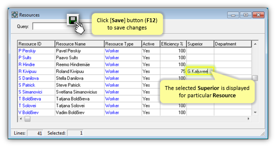Image resolution: width=276 pixels, height=147 pixels.
Task: Open the R Kivipuu resource link
Action: [x=27, y=71]
